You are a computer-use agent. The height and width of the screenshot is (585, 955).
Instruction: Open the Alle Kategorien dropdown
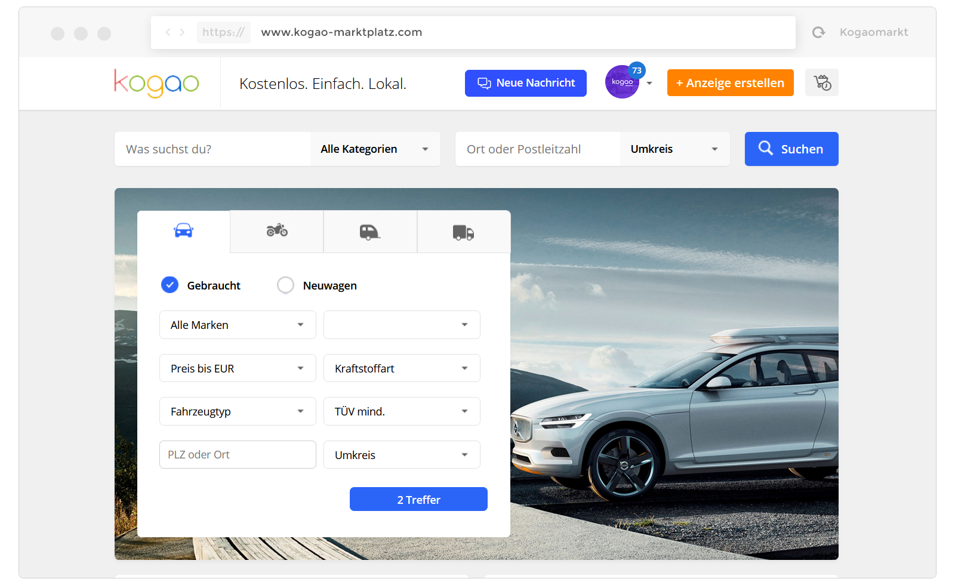[x=375, y=149]
